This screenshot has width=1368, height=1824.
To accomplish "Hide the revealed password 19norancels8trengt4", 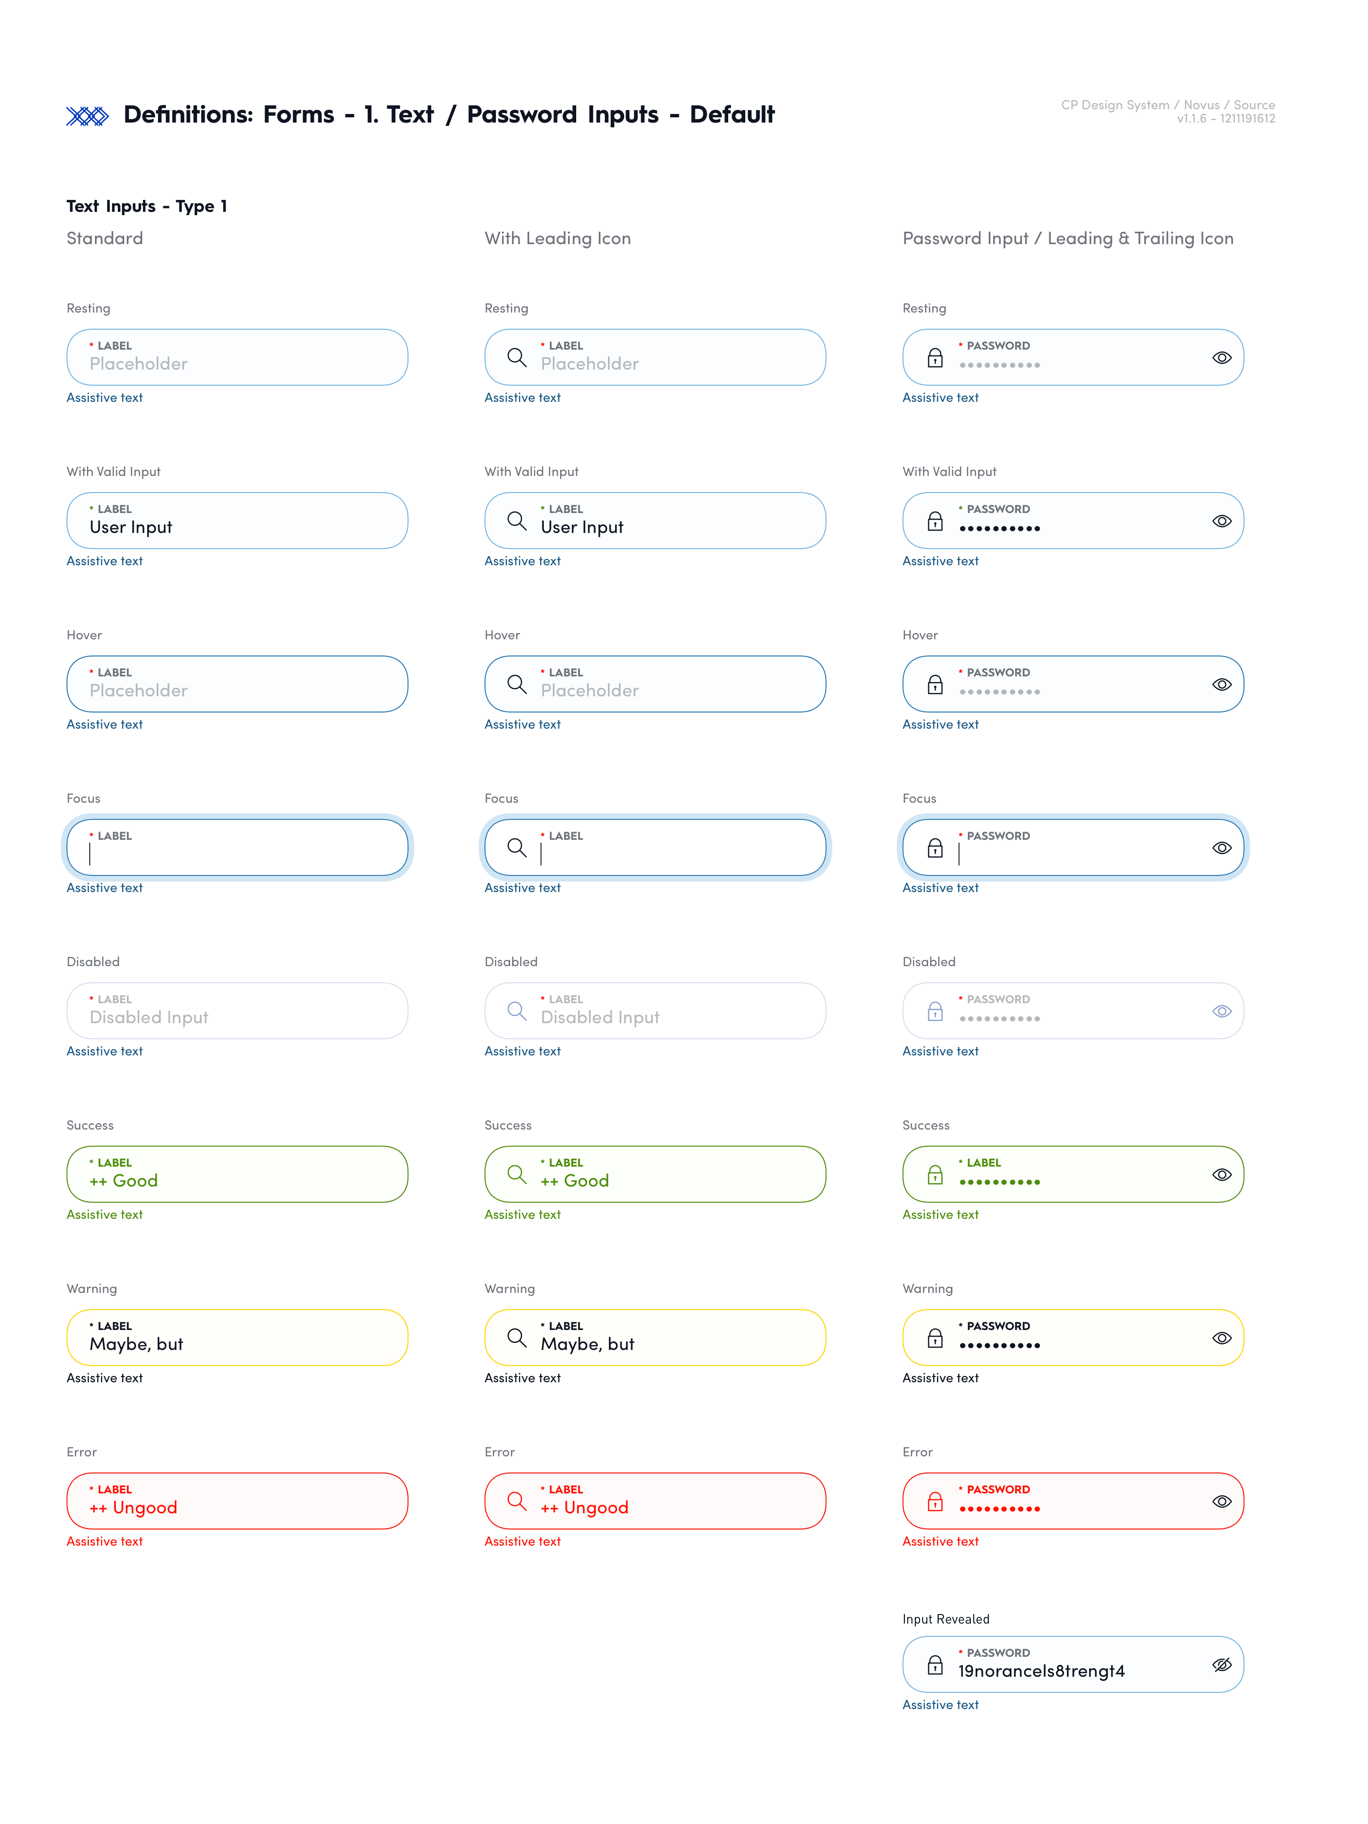I will click(x=1221, y=1664).
